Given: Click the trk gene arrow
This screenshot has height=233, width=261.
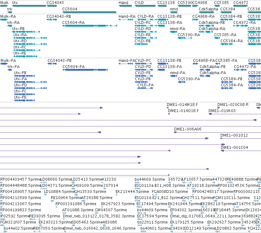Looking at the screenshot, I should [10, 12].
